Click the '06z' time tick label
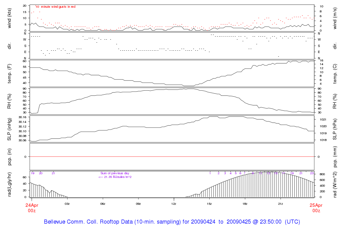Screen dimensions: 344x235 tap(103, 204)
